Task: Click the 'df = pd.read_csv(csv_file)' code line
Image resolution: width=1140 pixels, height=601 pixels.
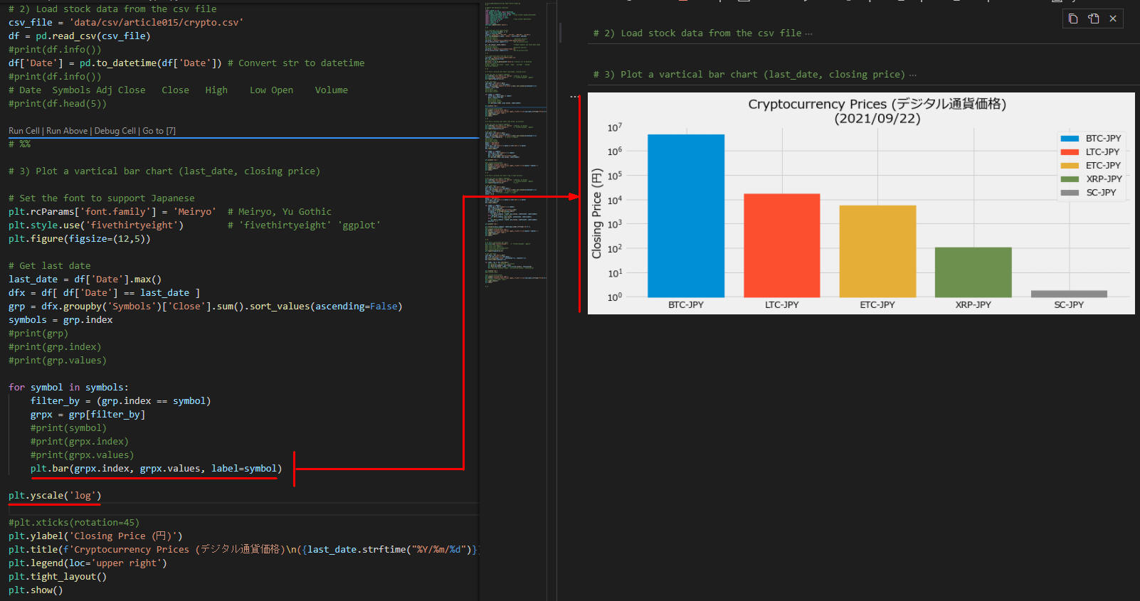Action: point(80,36)
